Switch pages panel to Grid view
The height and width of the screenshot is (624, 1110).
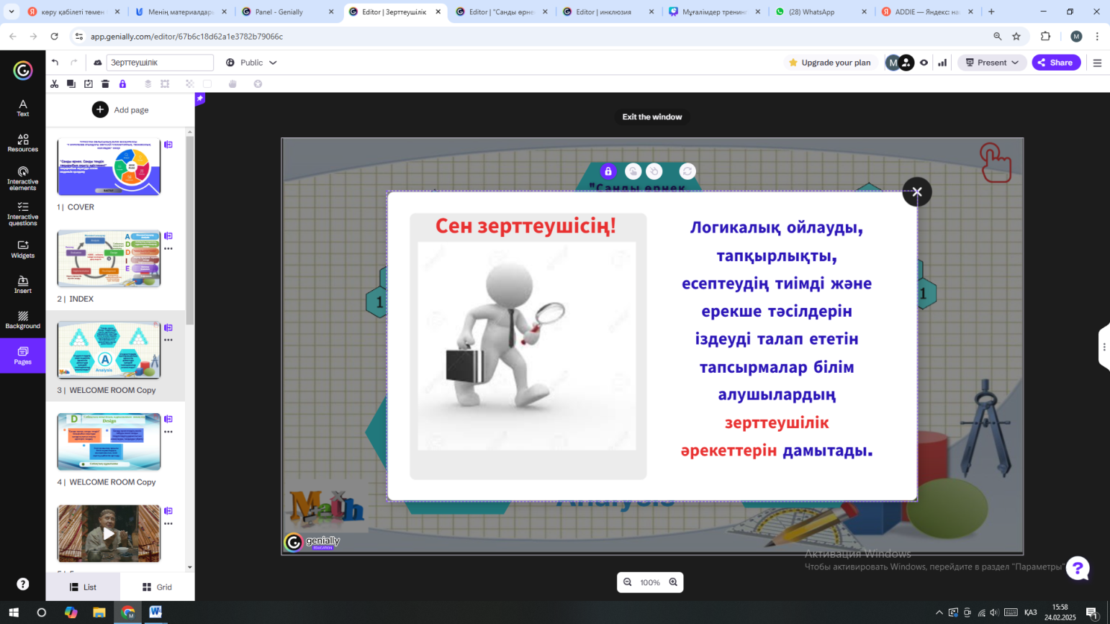click(x=157, y=587)
